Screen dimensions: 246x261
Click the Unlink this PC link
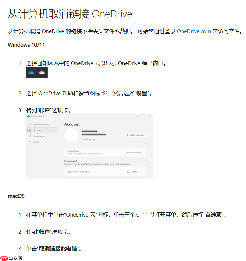pyautogui.click(x=89, y=140)
